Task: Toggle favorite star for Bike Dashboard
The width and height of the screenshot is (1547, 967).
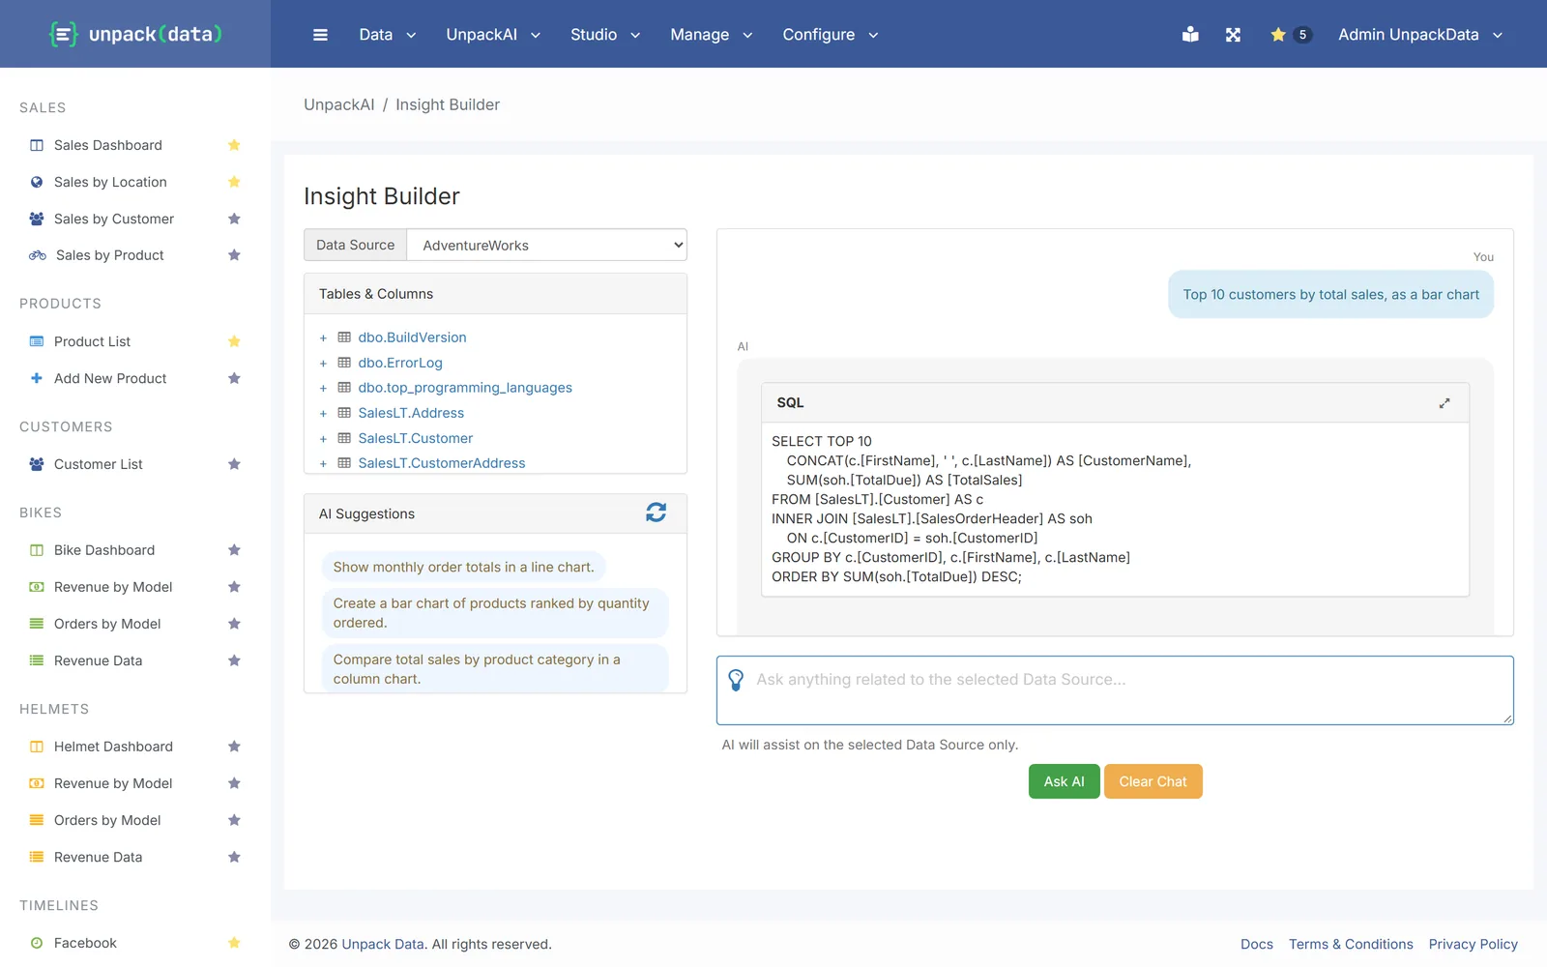Action: tap(234, 550)
